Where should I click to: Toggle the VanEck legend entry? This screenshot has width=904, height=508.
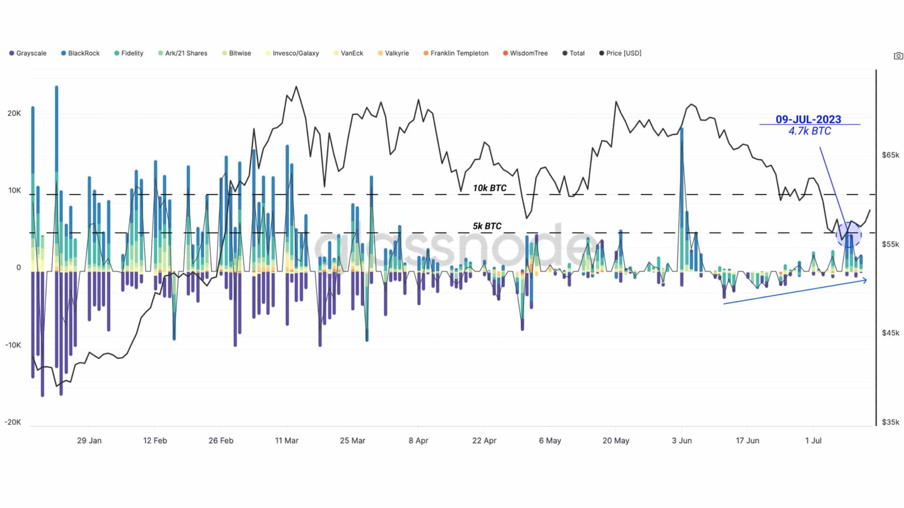tap(348, 53)
